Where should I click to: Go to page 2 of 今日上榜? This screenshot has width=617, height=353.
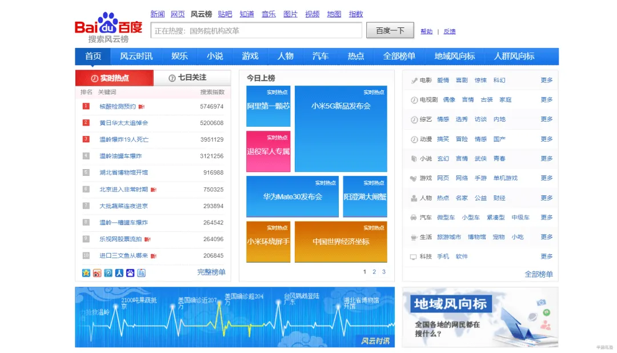tap(374, 272)
